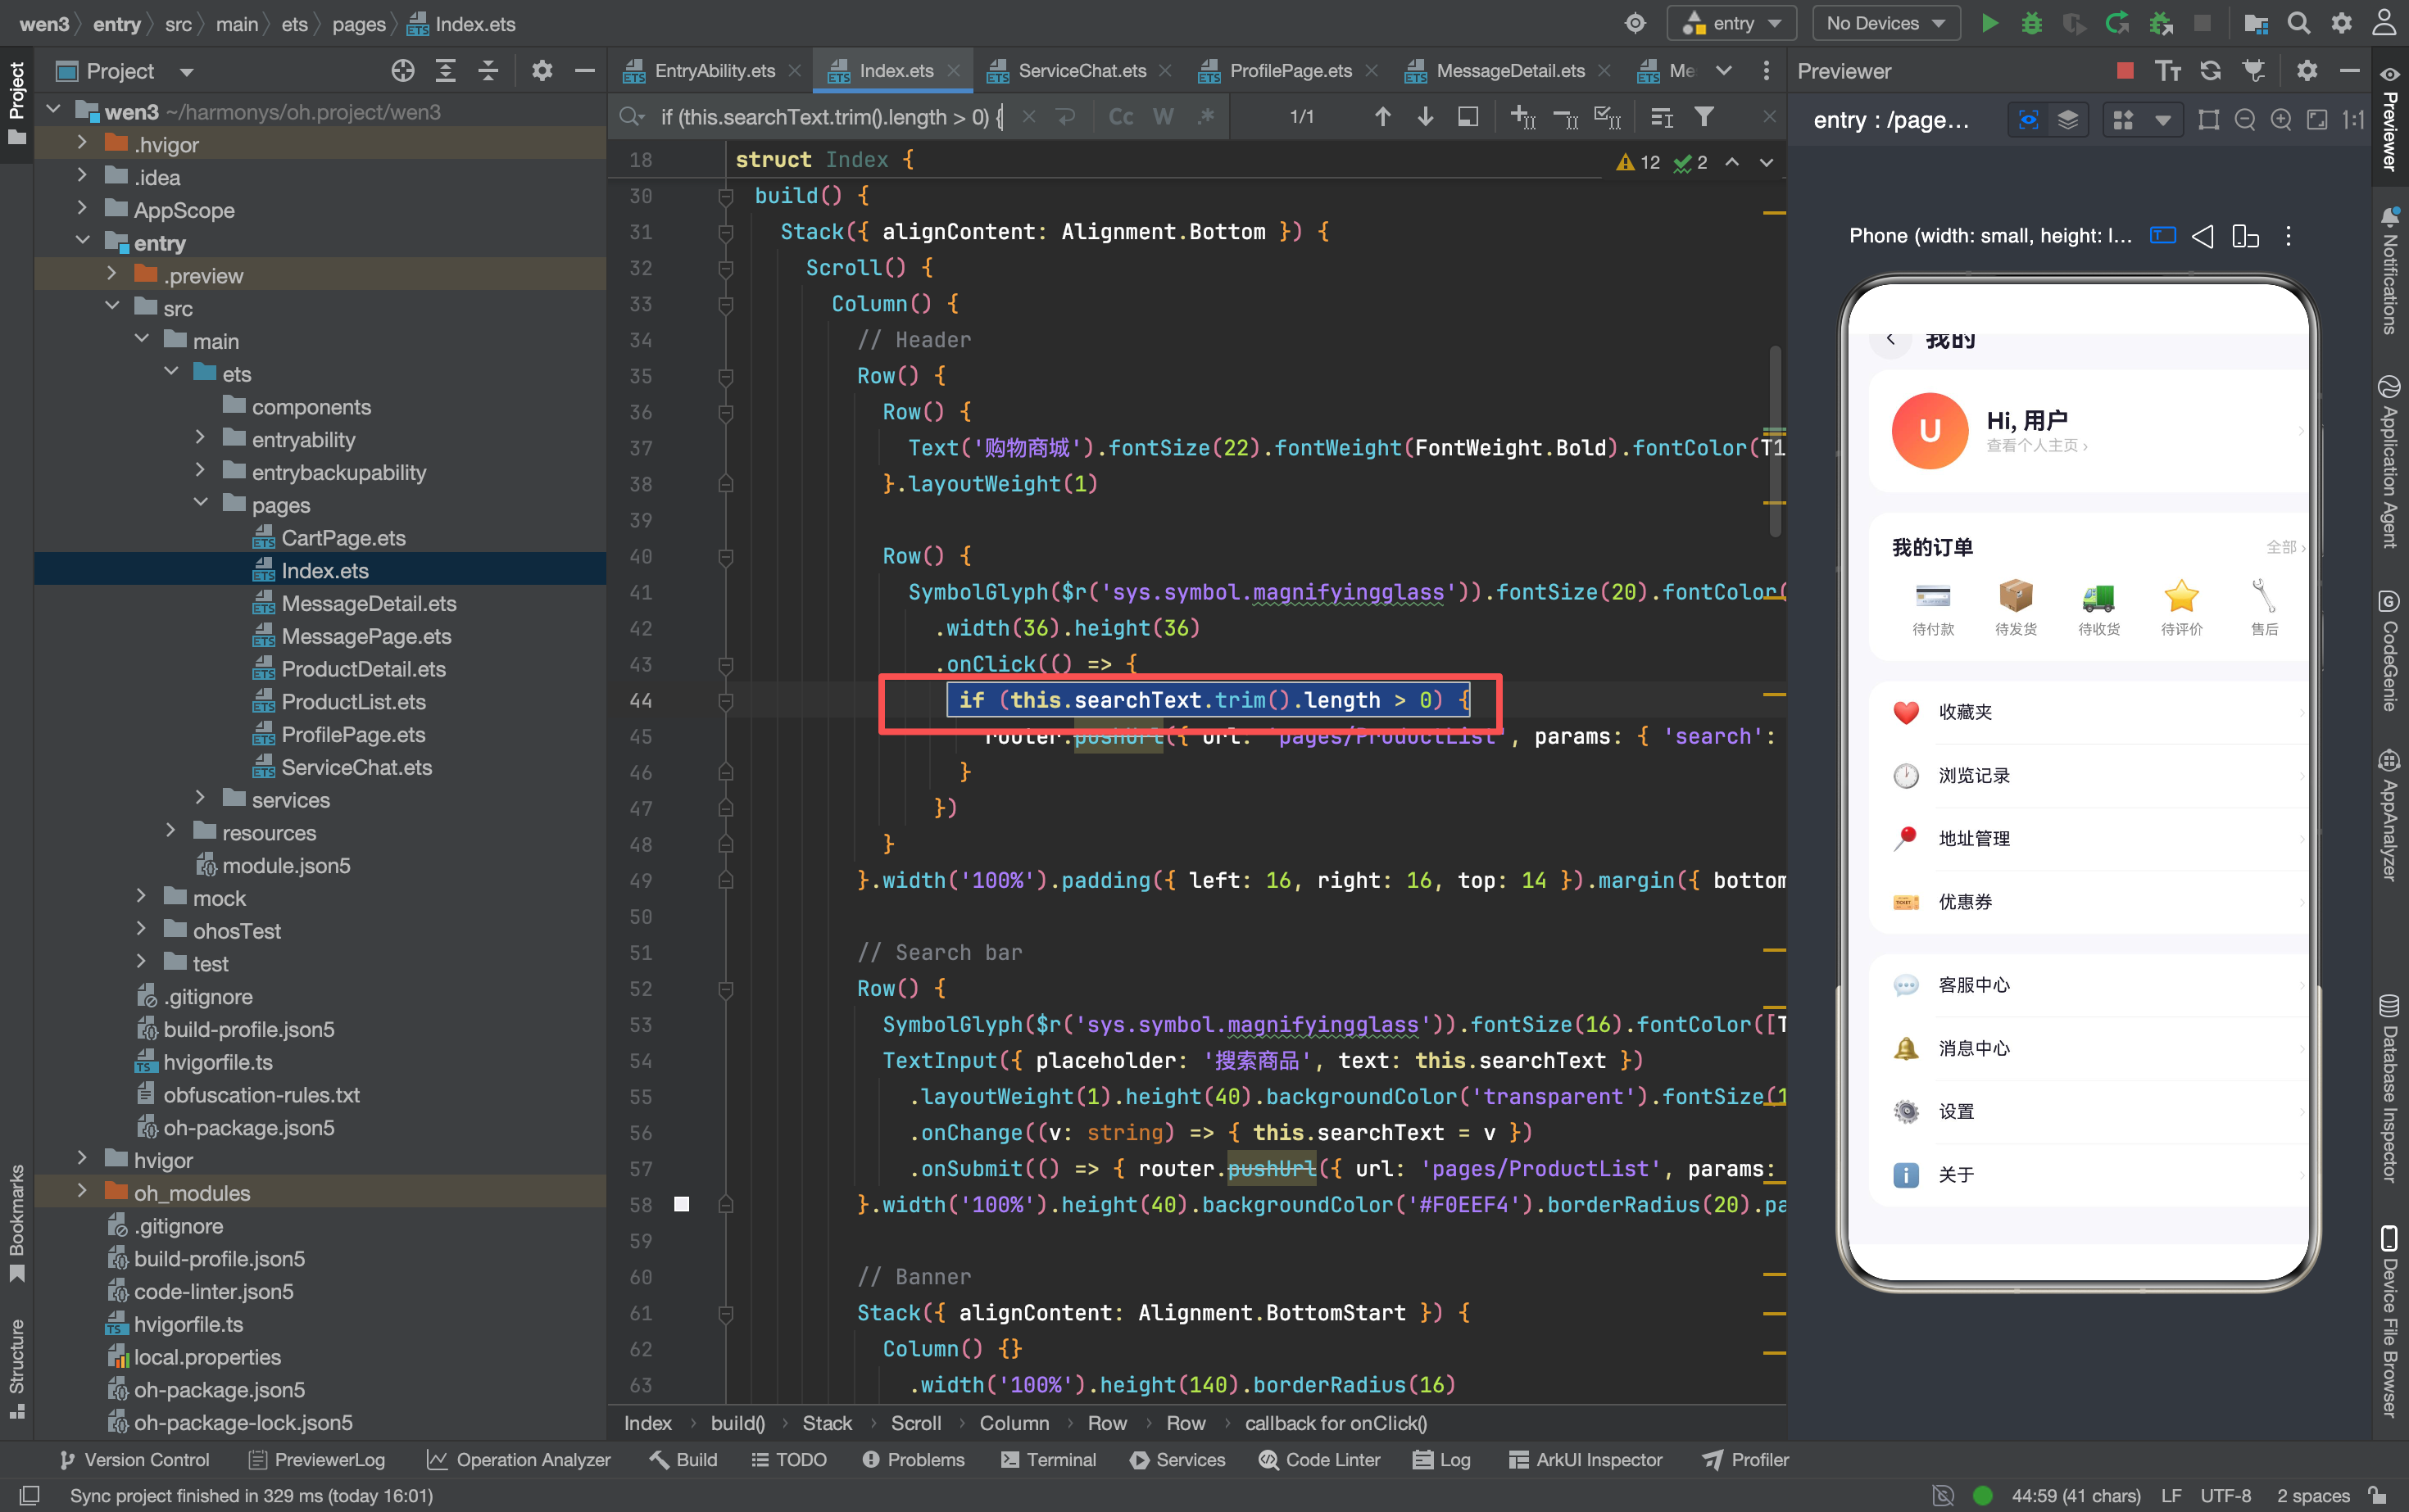Collapse the pages folder
This screenshot has height=1512, width=2409.
pos(200,504)
